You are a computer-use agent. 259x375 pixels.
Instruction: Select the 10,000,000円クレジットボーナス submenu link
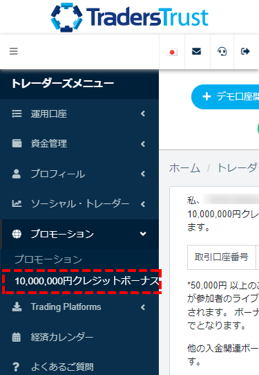tap(87, 281)
